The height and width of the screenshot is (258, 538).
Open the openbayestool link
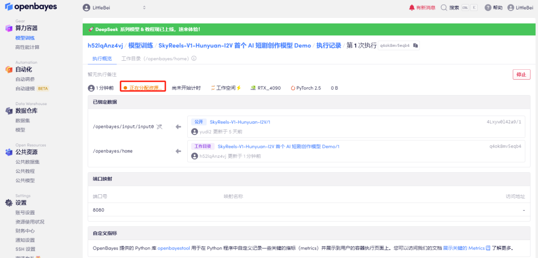point(175,248)
